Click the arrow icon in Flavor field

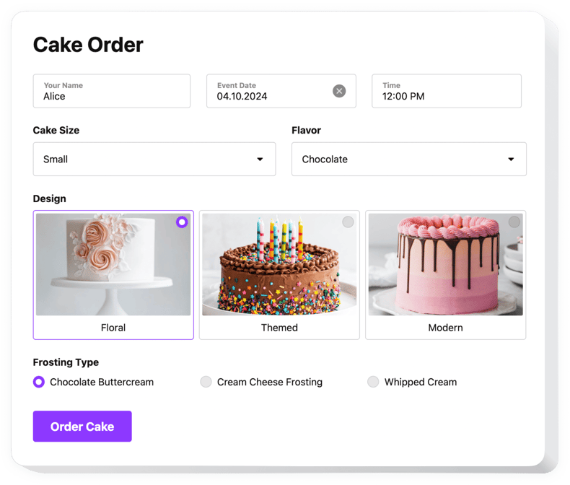[511, 160]
